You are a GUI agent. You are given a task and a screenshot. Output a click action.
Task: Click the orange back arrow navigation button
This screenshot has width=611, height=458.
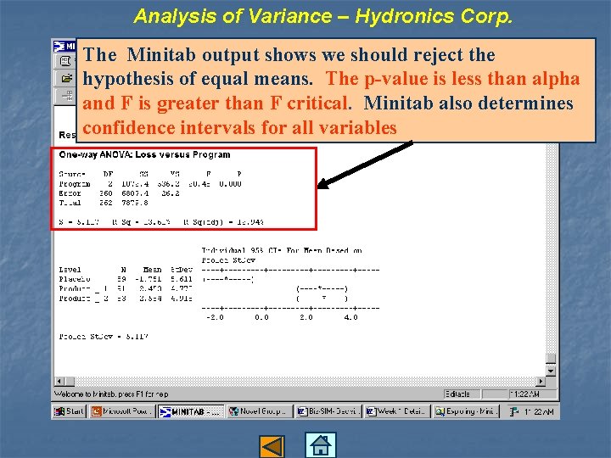tap(272, 446)
